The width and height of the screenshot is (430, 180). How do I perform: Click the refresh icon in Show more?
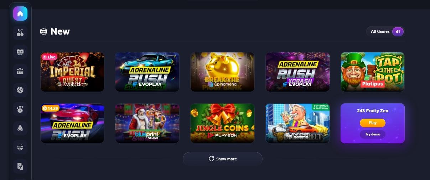click(211, 159)
